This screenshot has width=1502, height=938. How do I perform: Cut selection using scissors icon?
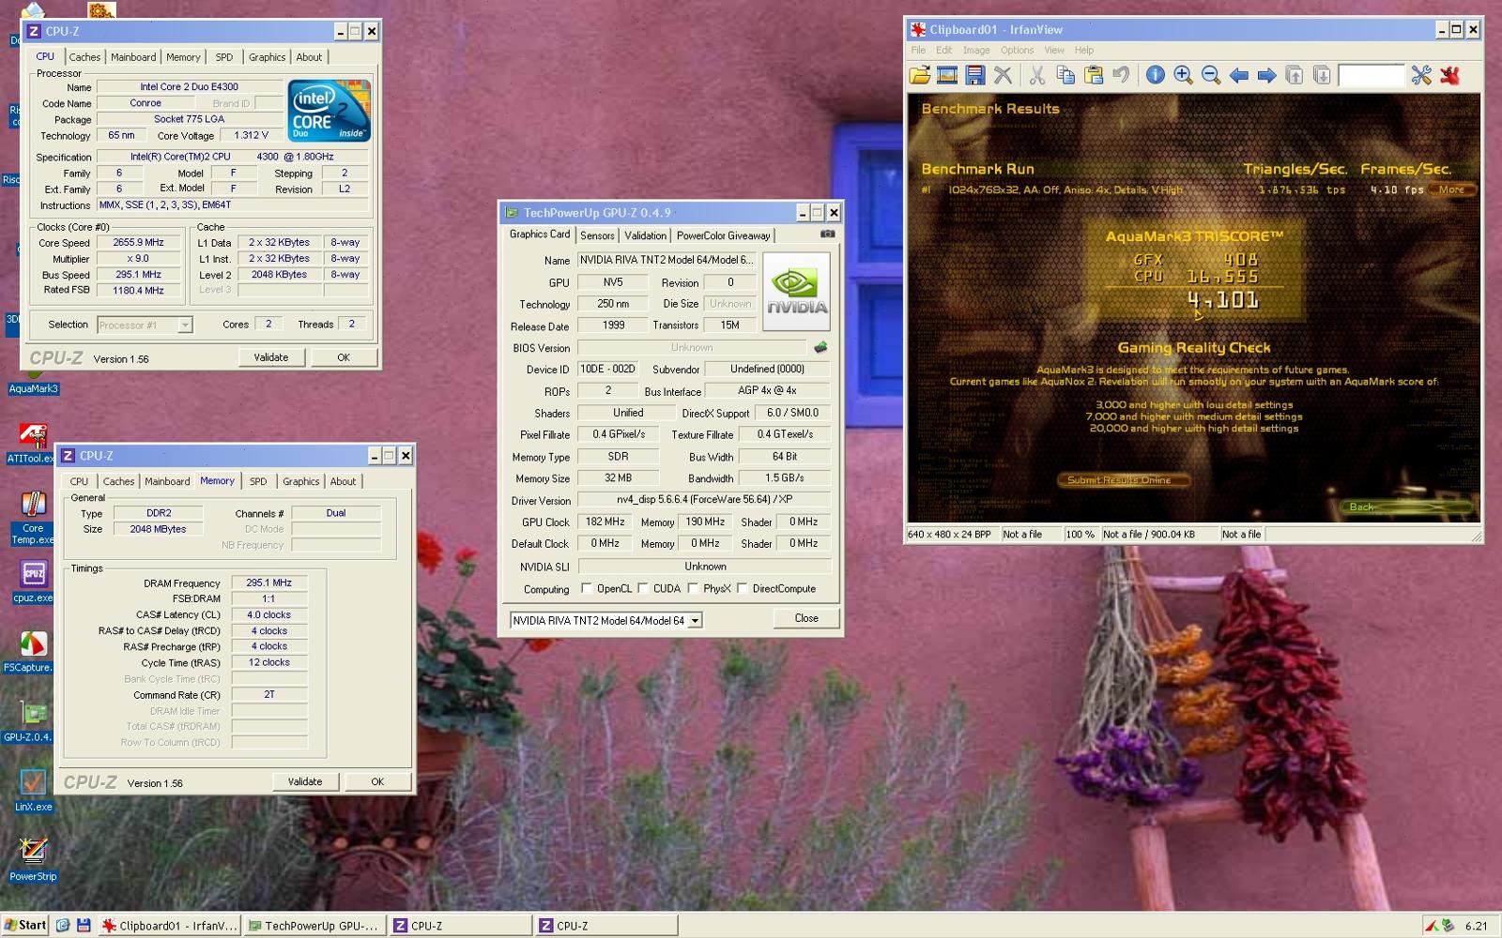tap(1037, 75)
